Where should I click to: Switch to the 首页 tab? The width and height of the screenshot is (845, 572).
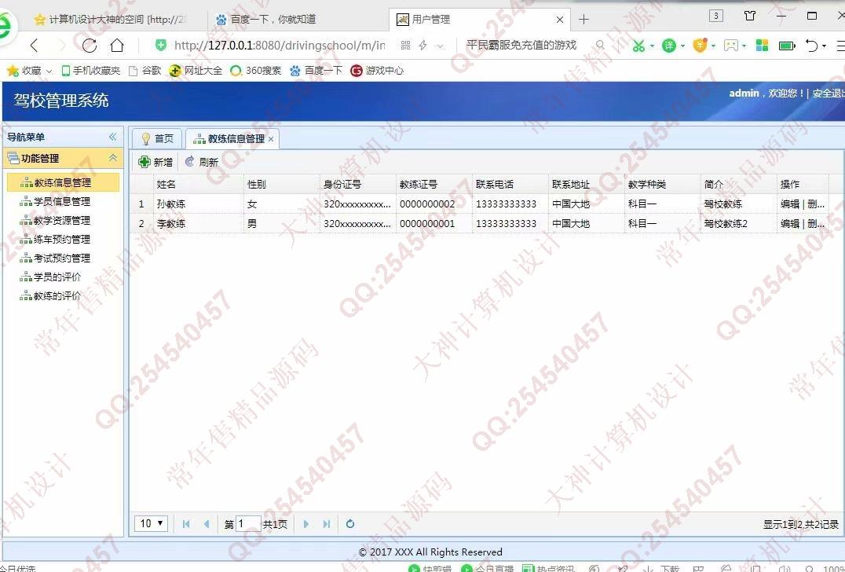point(157,139)
